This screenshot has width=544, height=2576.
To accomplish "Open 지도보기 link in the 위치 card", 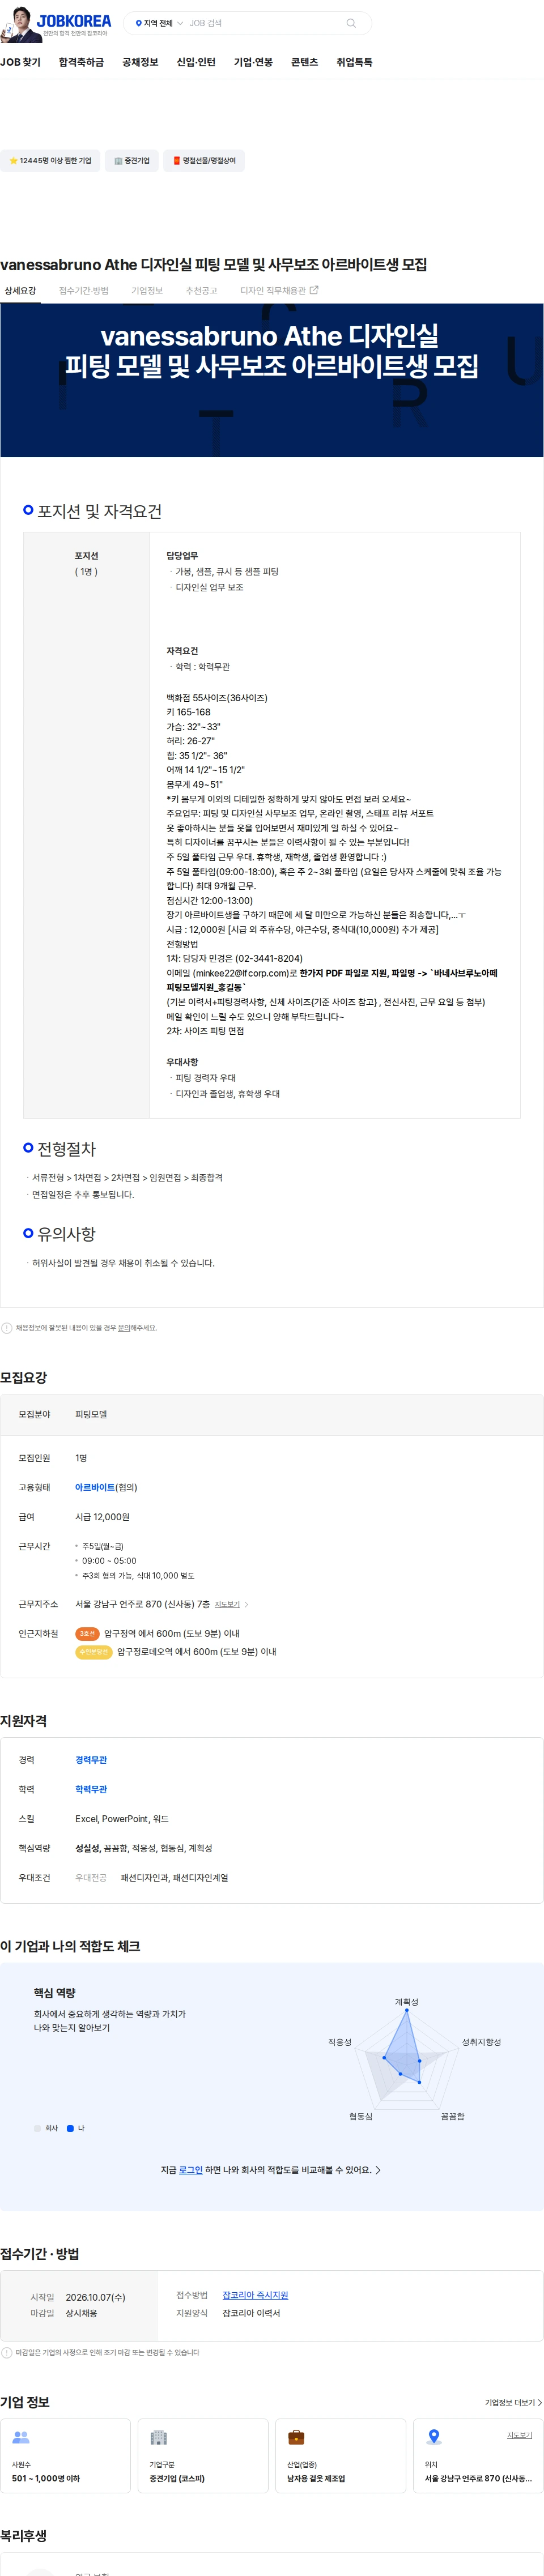I will (x=519, y=2435).
